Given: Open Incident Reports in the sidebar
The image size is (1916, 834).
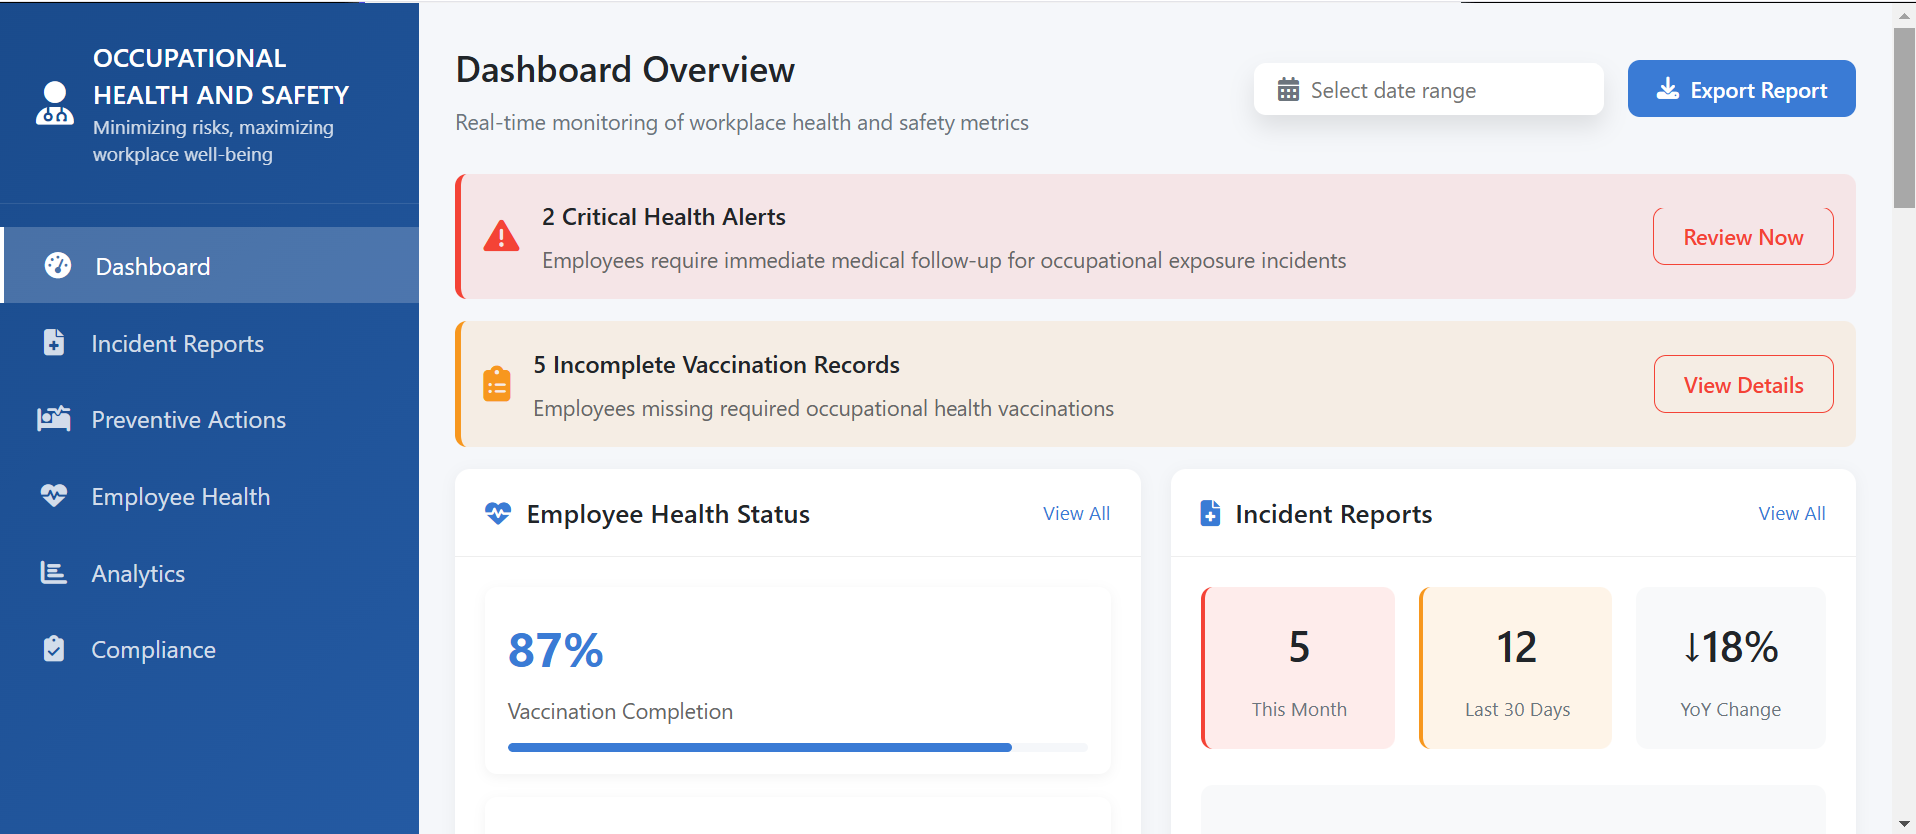Looking at the screenshot, I should click(x=210, y=342).
